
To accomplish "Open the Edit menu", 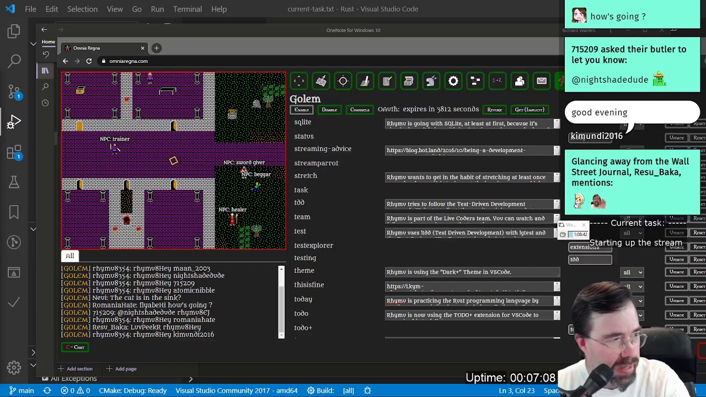I will click(x=52, y=9).
